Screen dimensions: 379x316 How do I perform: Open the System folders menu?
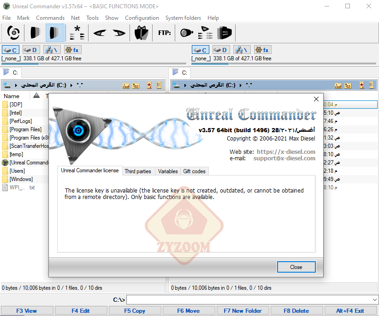click(x=183, y=18)
